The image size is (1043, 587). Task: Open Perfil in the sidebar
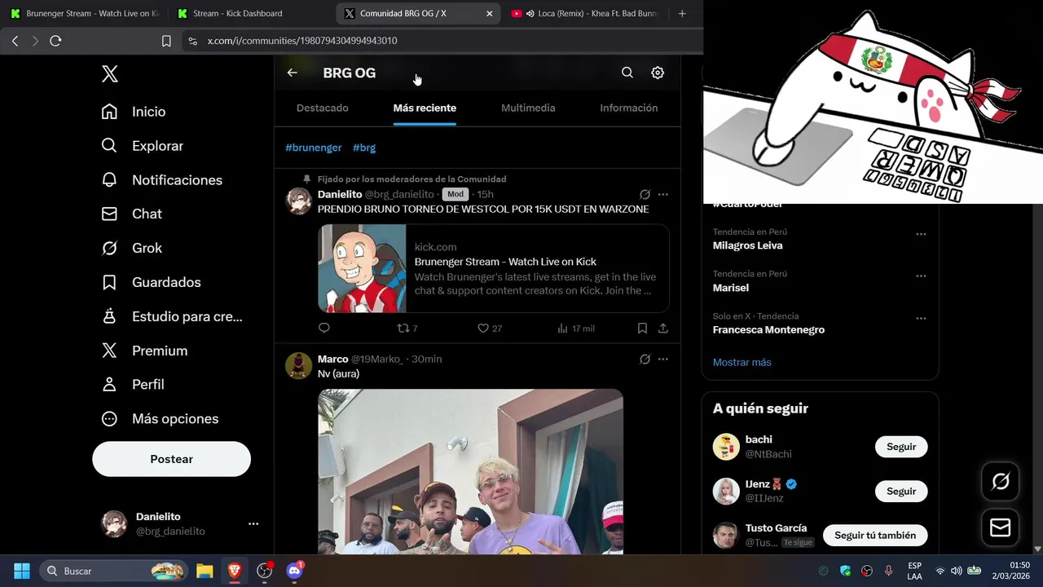tap(133, 384)
